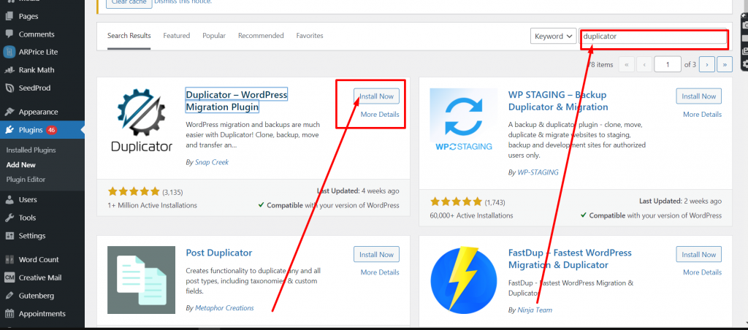Open Word Count menu
This screenshot has height=330, width=748.
tap(39, 260)
